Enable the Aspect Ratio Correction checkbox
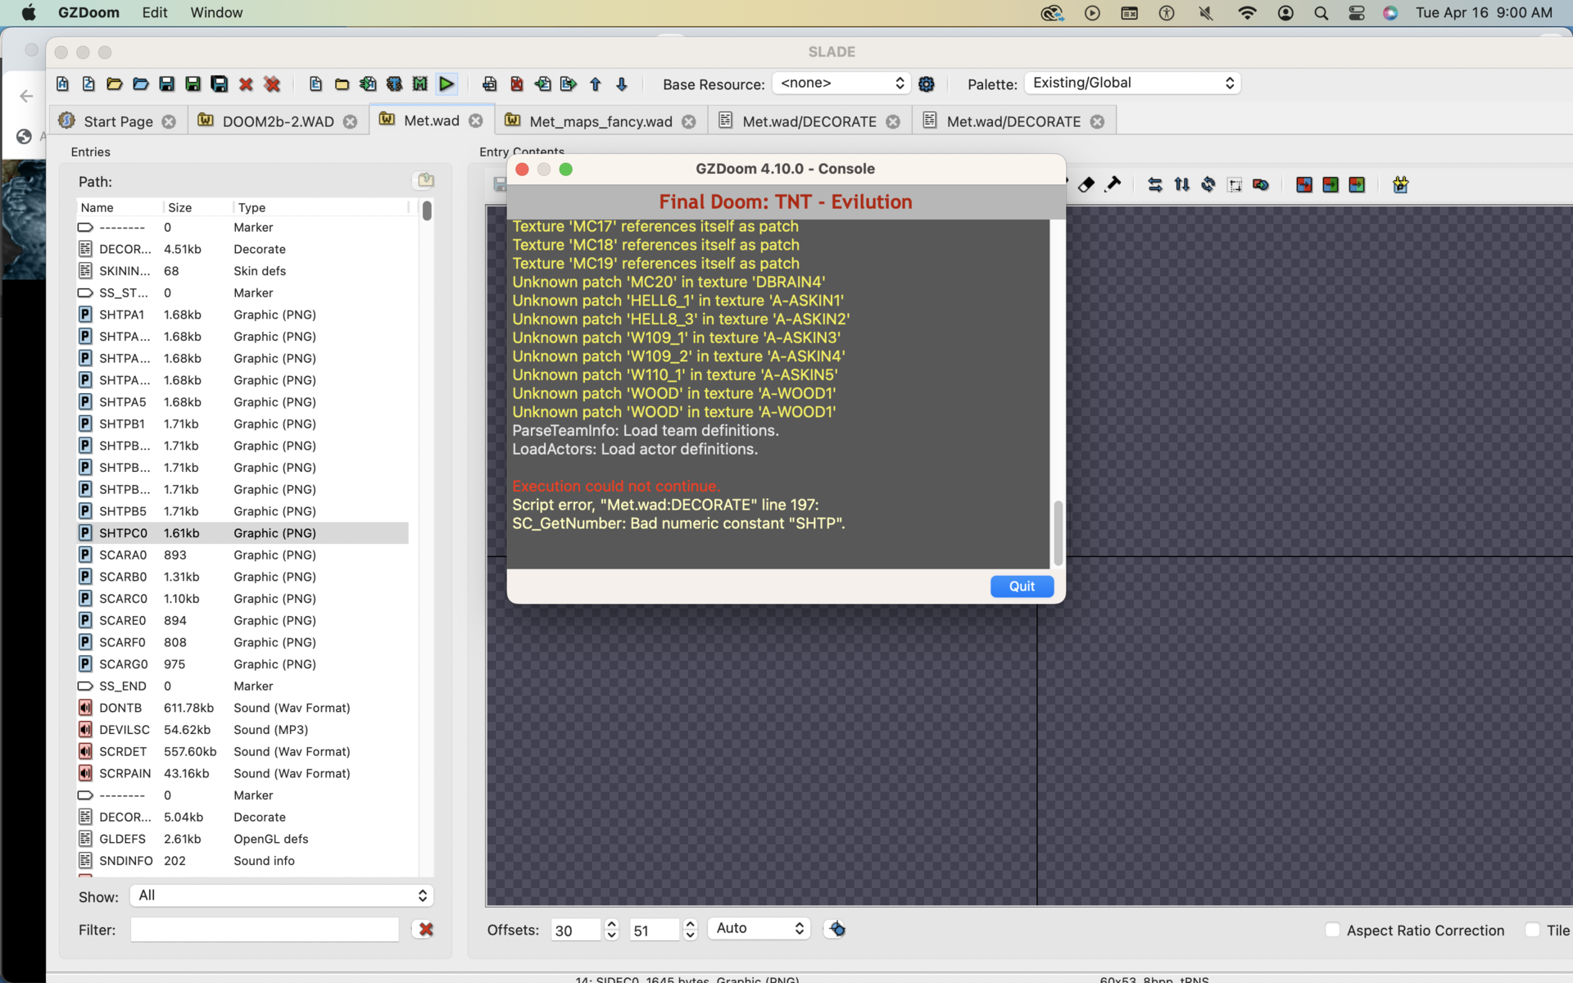This screenshot has width=1573, height=983. click(x=1333, y=930)
